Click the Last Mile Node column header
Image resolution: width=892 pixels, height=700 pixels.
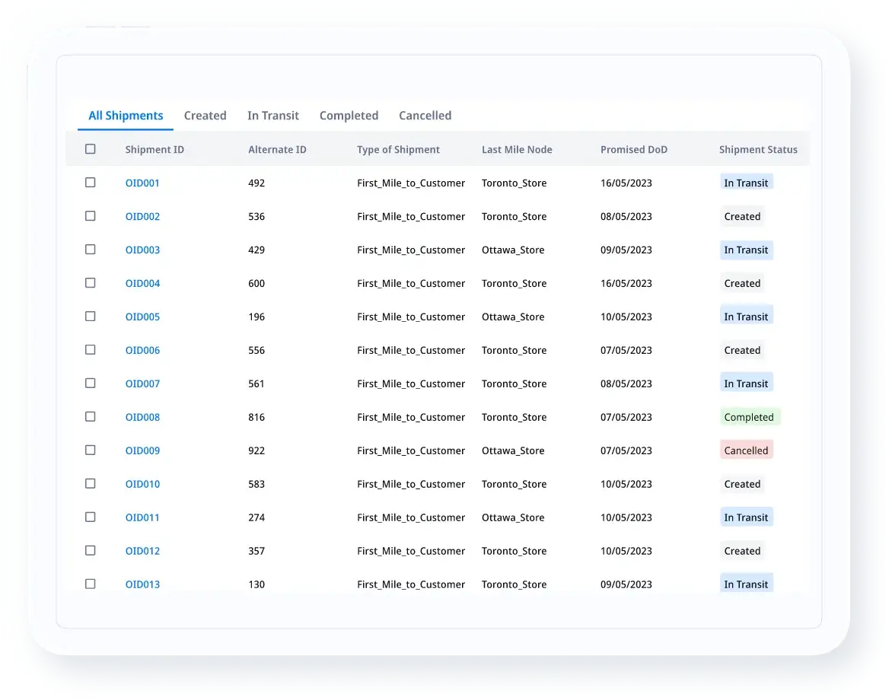point(517,150)
